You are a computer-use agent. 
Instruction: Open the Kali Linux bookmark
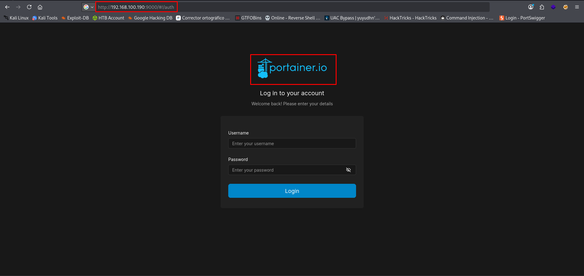point(16,18)
